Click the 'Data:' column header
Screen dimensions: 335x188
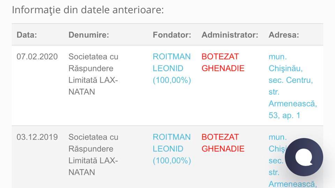[27, 35]
